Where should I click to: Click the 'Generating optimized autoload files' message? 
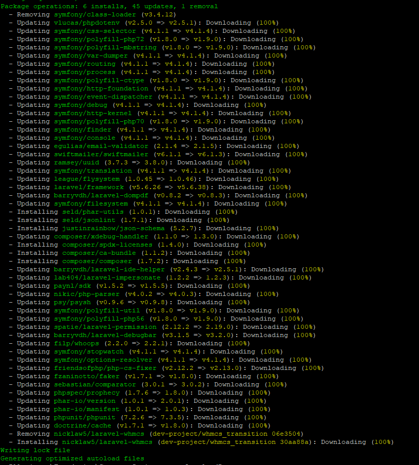(72, 458)
